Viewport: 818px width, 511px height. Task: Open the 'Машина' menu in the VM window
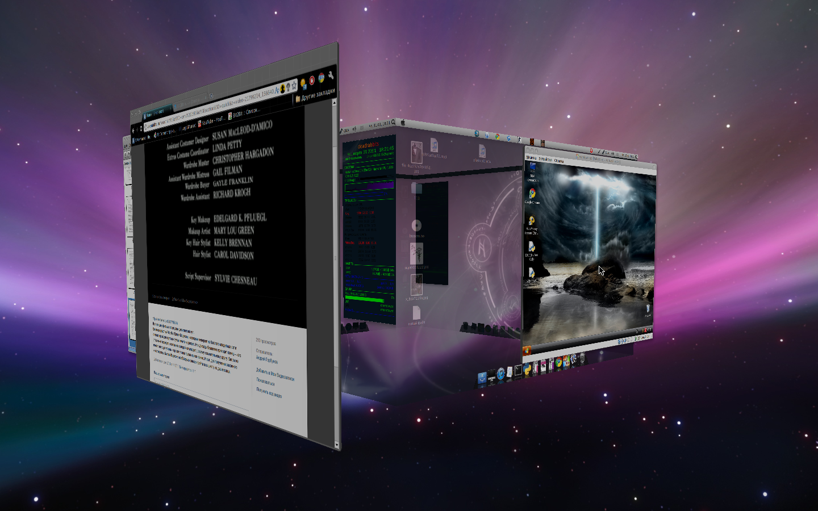[x=531, y=157]
